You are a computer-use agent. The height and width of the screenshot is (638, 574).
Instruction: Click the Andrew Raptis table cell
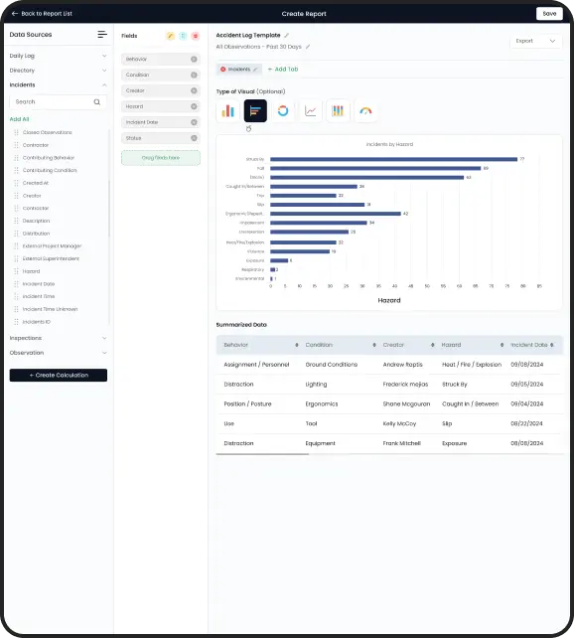(402, 365)
